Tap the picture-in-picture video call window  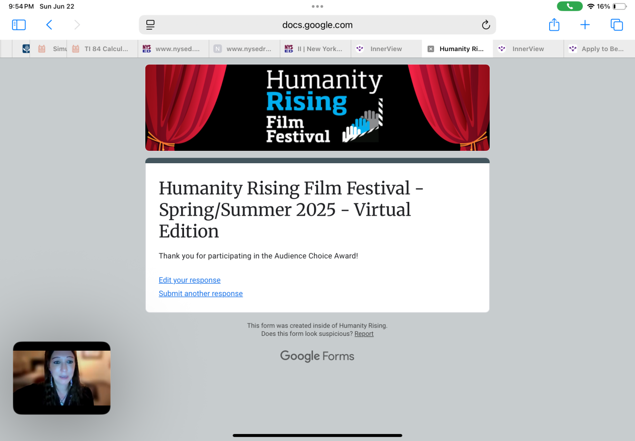pyautogui.click(x=62, y=378)
